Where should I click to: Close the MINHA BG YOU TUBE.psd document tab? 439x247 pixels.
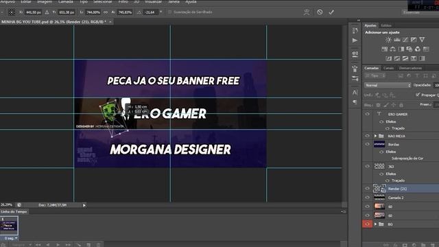pyautogui.click(x=110, y=21)
